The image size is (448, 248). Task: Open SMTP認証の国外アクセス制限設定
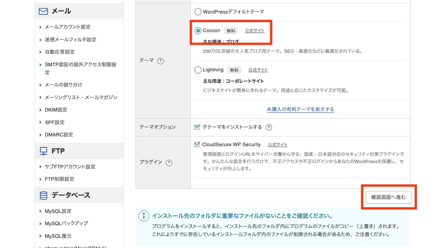[x=81, y=69]
